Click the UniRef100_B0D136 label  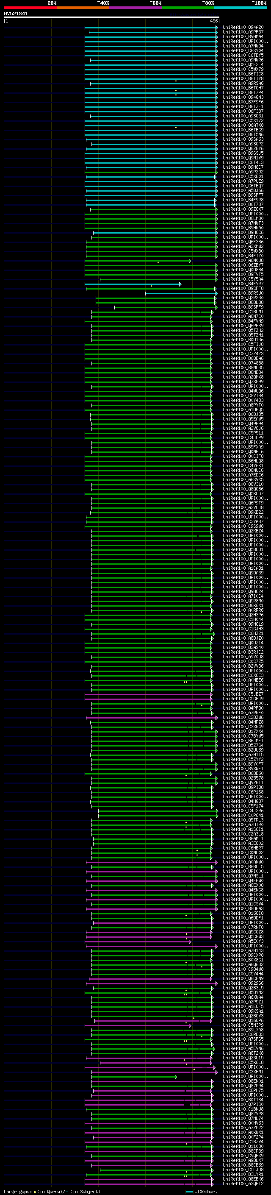(x=243, y=340)
